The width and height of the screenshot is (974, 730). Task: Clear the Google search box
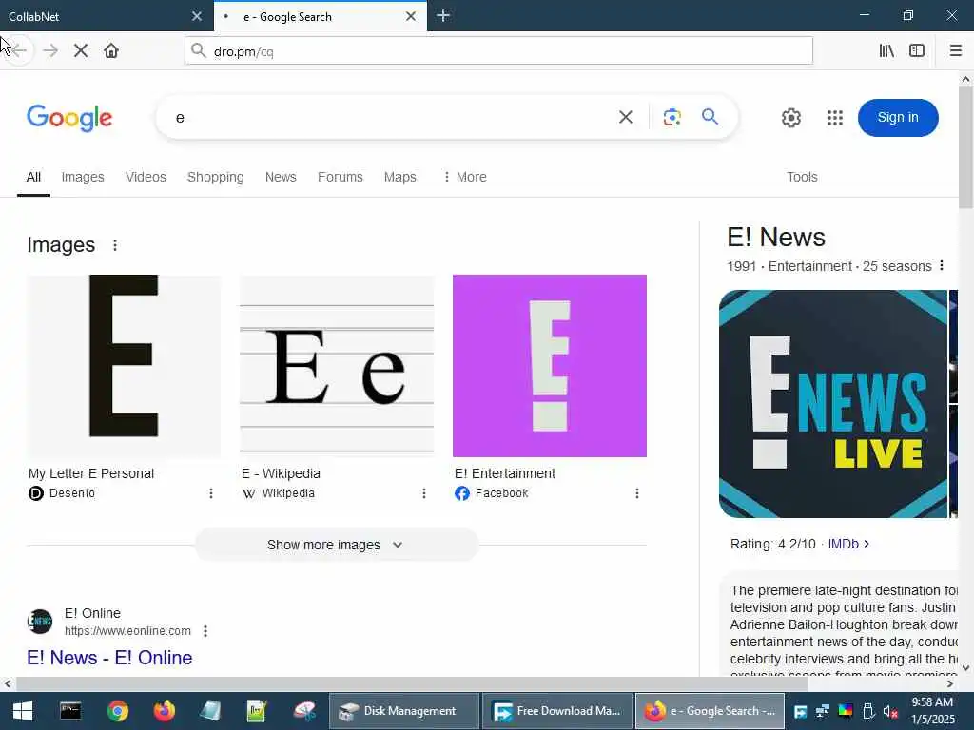626,117
